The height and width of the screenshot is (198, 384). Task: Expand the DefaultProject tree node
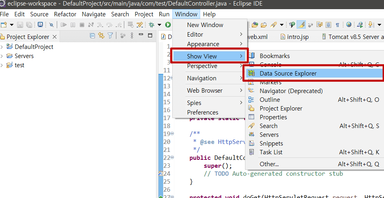2,47
